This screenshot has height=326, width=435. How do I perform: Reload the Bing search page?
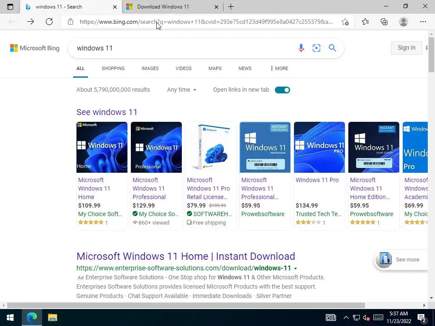(49, 22)
